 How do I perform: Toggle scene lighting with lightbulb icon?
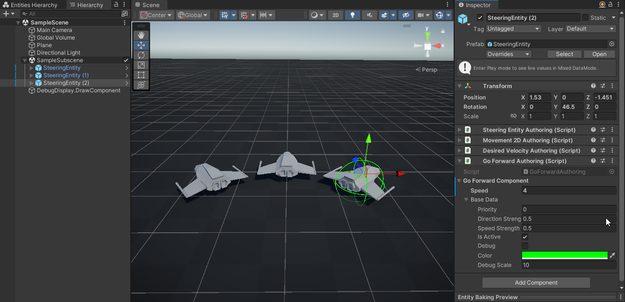pyautogui.click(x=352, y=15)
